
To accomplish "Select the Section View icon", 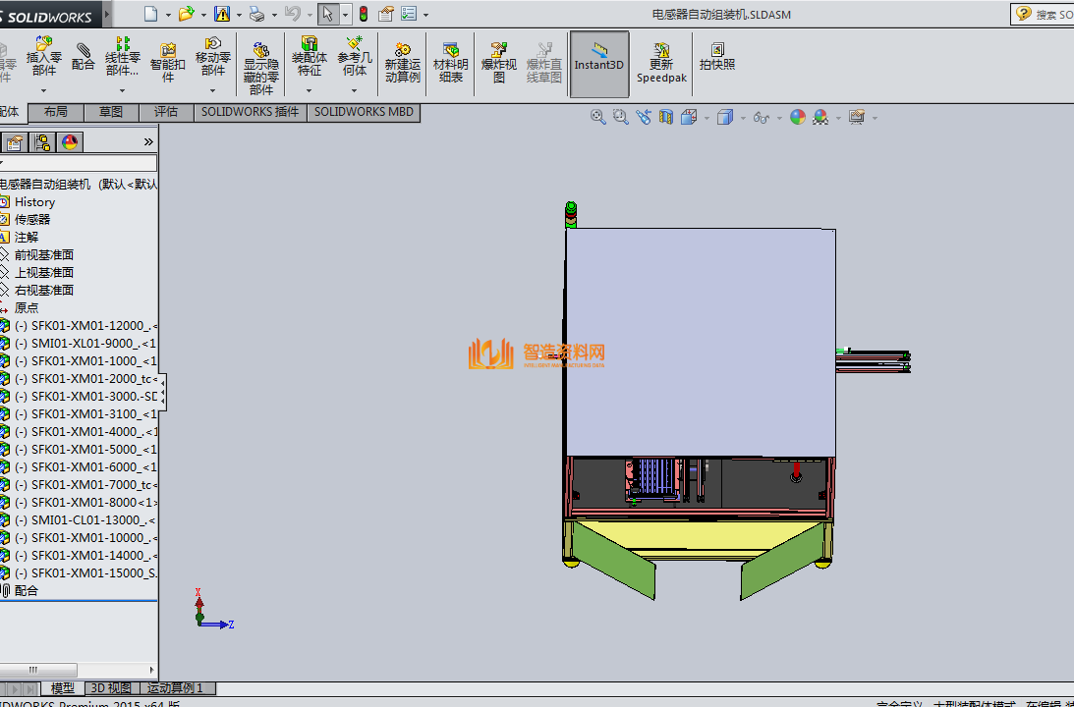I will (666, 117).
